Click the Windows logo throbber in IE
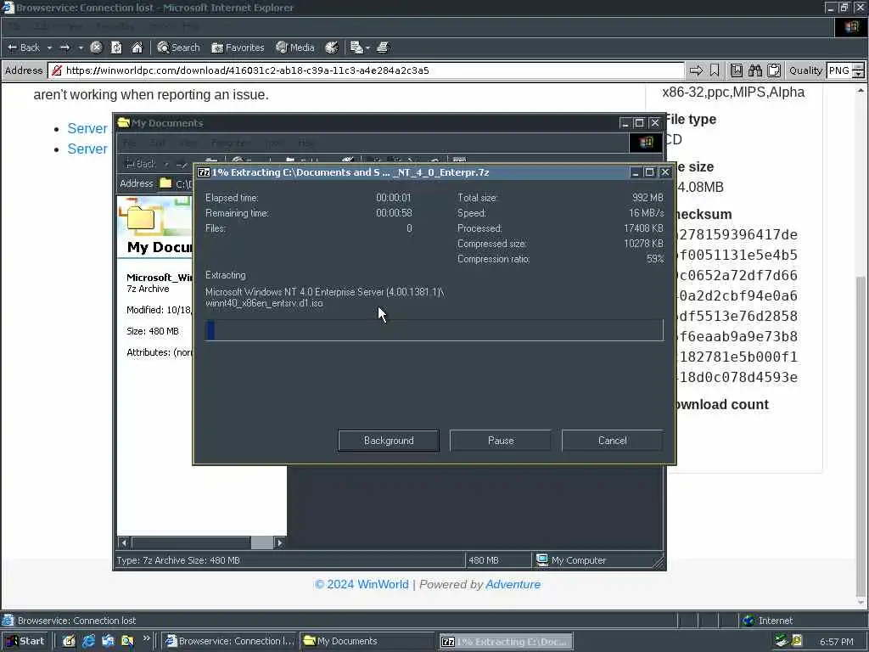 [850, 27]
